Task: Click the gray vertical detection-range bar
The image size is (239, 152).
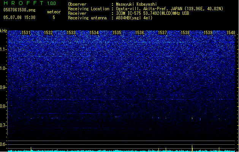Action: [x=7, y=118]
